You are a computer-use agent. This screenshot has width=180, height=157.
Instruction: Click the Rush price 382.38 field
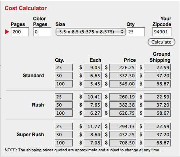[123, 105]
